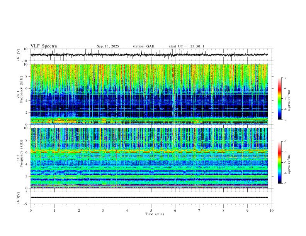Click the ch.2 color bar log(PSD) label
The width and height of the screenshot is (306, 236).
[x=289, y=164]
